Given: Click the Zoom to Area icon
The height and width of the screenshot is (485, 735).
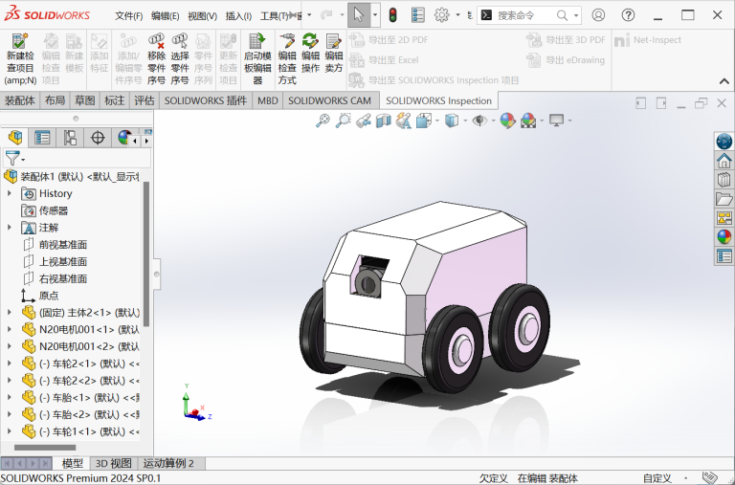Looking at the screenshot, I should [344, 121].
